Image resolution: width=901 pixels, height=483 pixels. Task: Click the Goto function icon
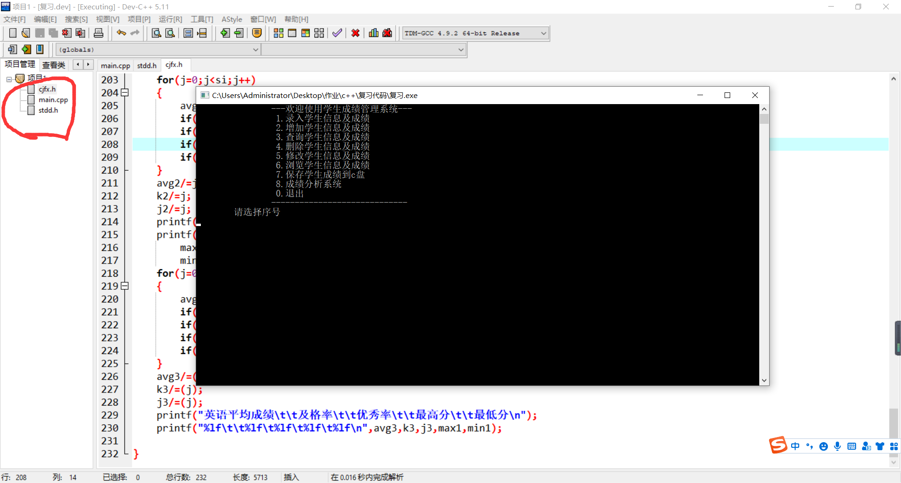[188, 33]
